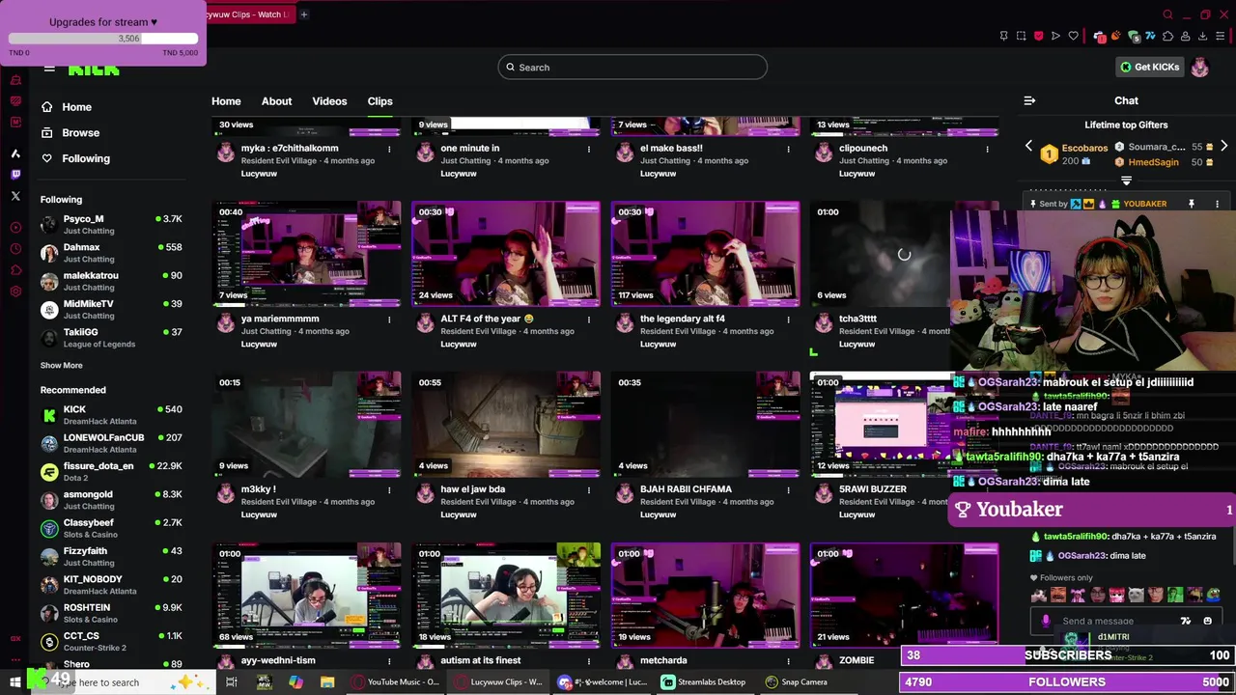Open options menu for 'ya mariemmmmm' clip

point(389,320)
